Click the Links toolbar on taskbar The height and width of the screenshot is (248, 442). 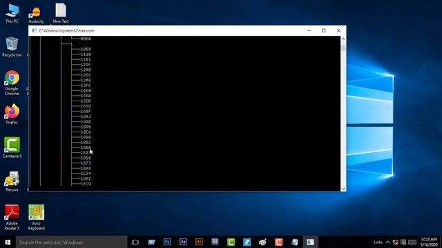point(378,242)
